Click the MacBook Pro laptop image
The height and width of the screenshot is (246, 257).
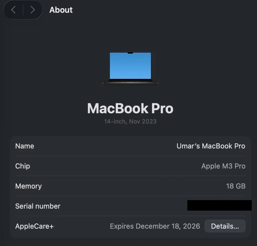[x=130, y=68]
